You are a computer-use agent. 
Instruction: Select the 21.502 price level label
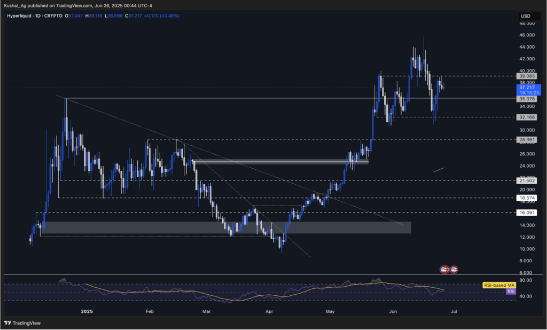[527, 180]
